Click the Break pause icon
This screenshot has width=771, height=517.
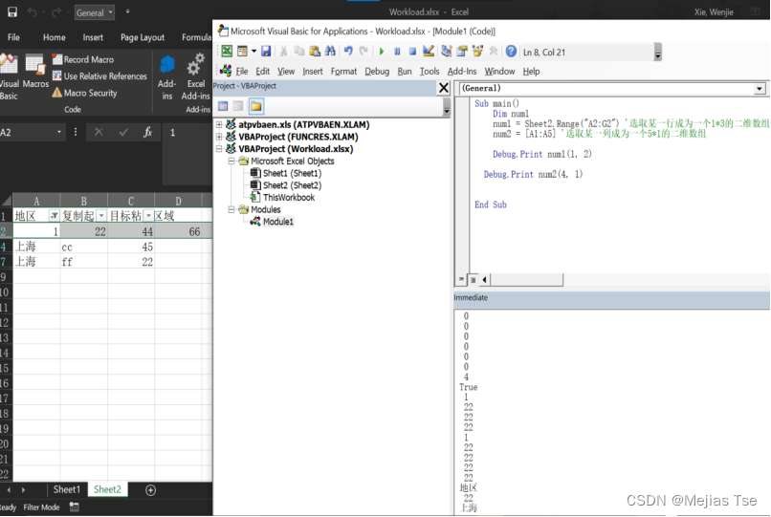397,51
